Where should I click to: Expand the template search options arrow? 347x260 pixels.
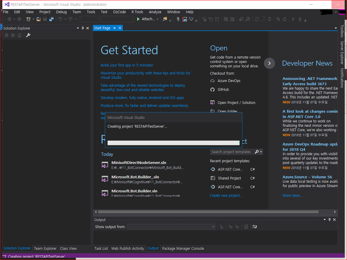[261, 152]
